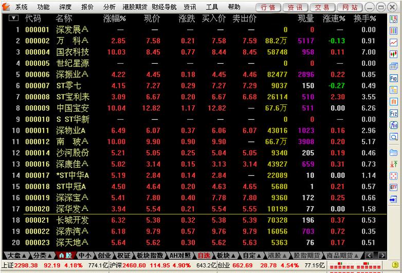Open the 深度 menu
Image resolution: width=402 pixels, height=273 pixels.
pyautogui.click(x=65, y=7)
